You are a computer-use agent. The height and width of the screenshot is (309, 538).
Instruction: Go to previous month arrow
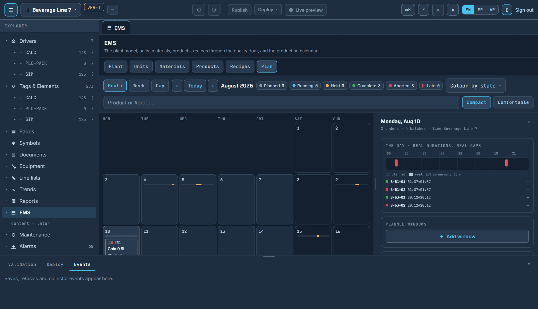pos(177,86)
